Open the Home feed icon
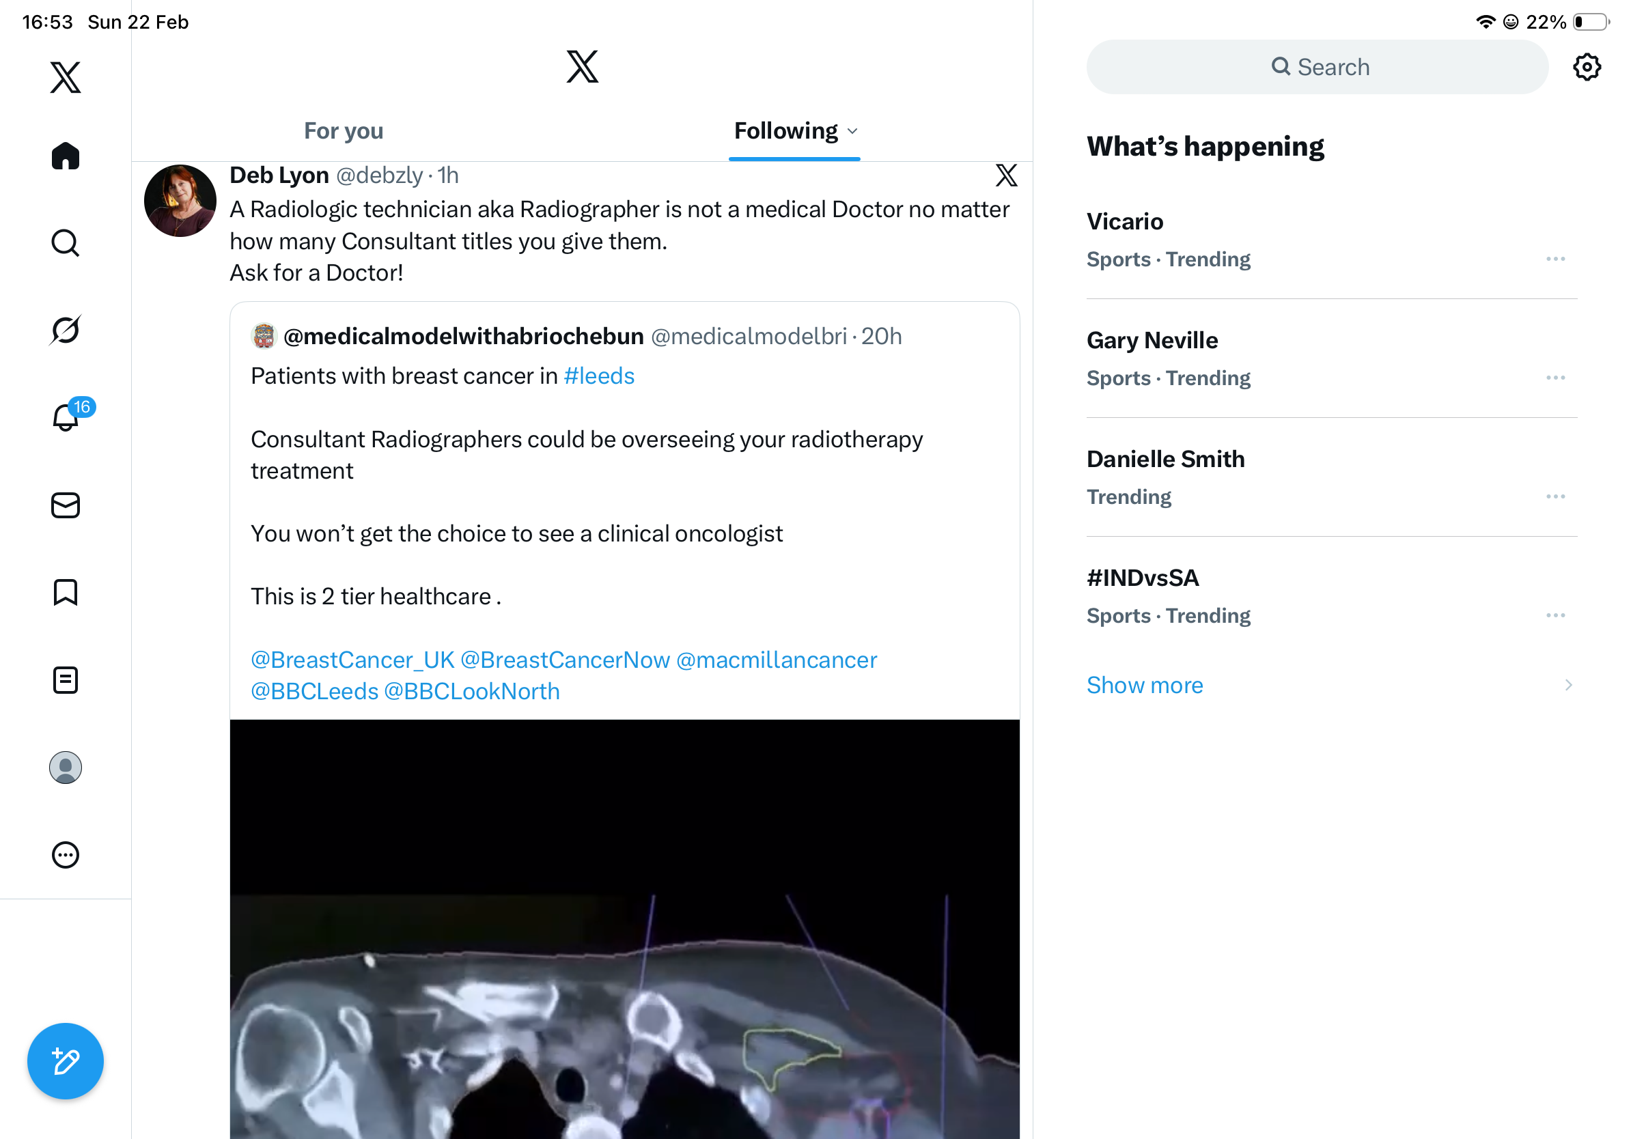The width and height of the screenshot is (1631, 1139). click(x=66, y=156)
